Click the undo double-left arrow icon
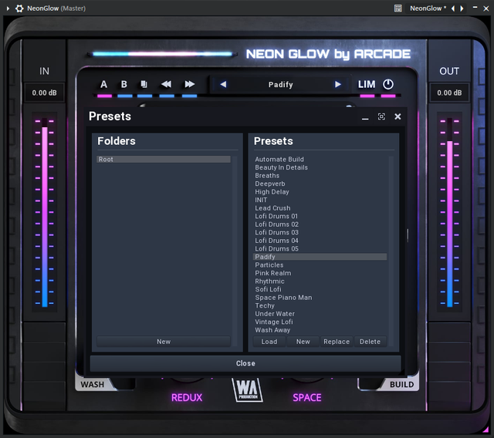The height and width of the screenshot is (438, 494). 166,84
